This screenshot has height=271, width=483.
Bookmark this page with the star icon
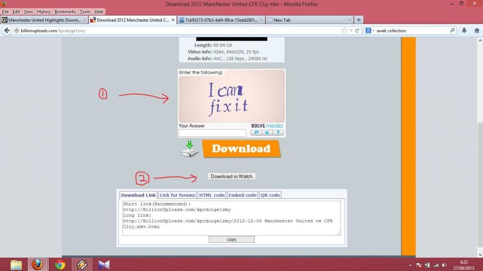click(344, 31)
